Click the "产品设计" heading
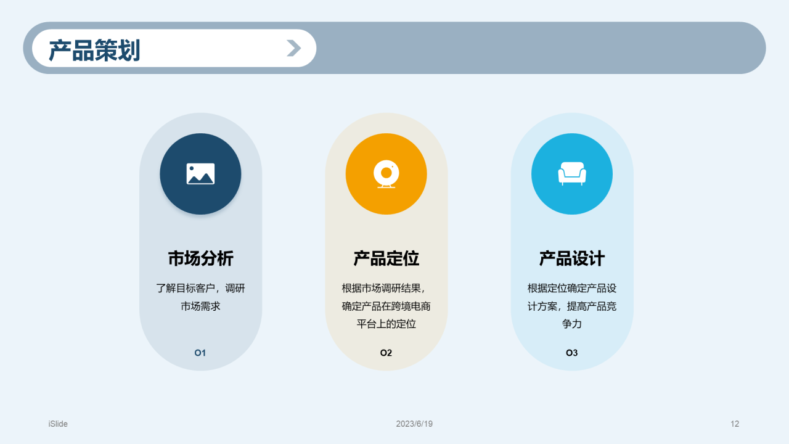Screen dimensions: 789x444 (x=571, y=258)
